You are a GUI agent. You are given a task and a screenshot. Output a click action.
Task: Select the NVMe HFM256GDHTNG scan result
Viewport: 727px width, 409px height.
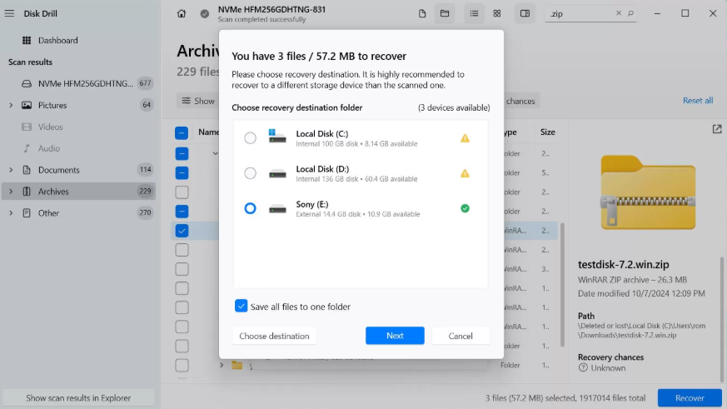coord(85,83)
